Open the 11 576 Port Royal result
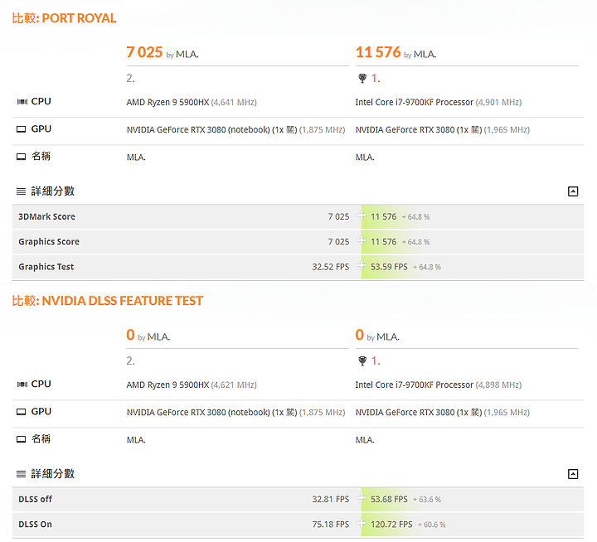 tap(378, 52)
